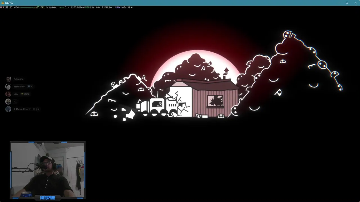The image size is (360, 202).
Task: Click the R.E.P.O. app icon in title bar
Action: click(x=3, y=3)
